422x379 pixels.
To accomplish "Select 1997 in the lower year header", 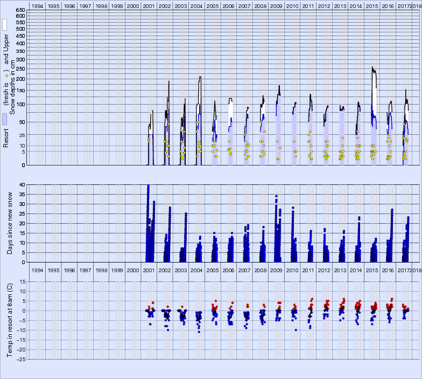I will coord(86,270).
